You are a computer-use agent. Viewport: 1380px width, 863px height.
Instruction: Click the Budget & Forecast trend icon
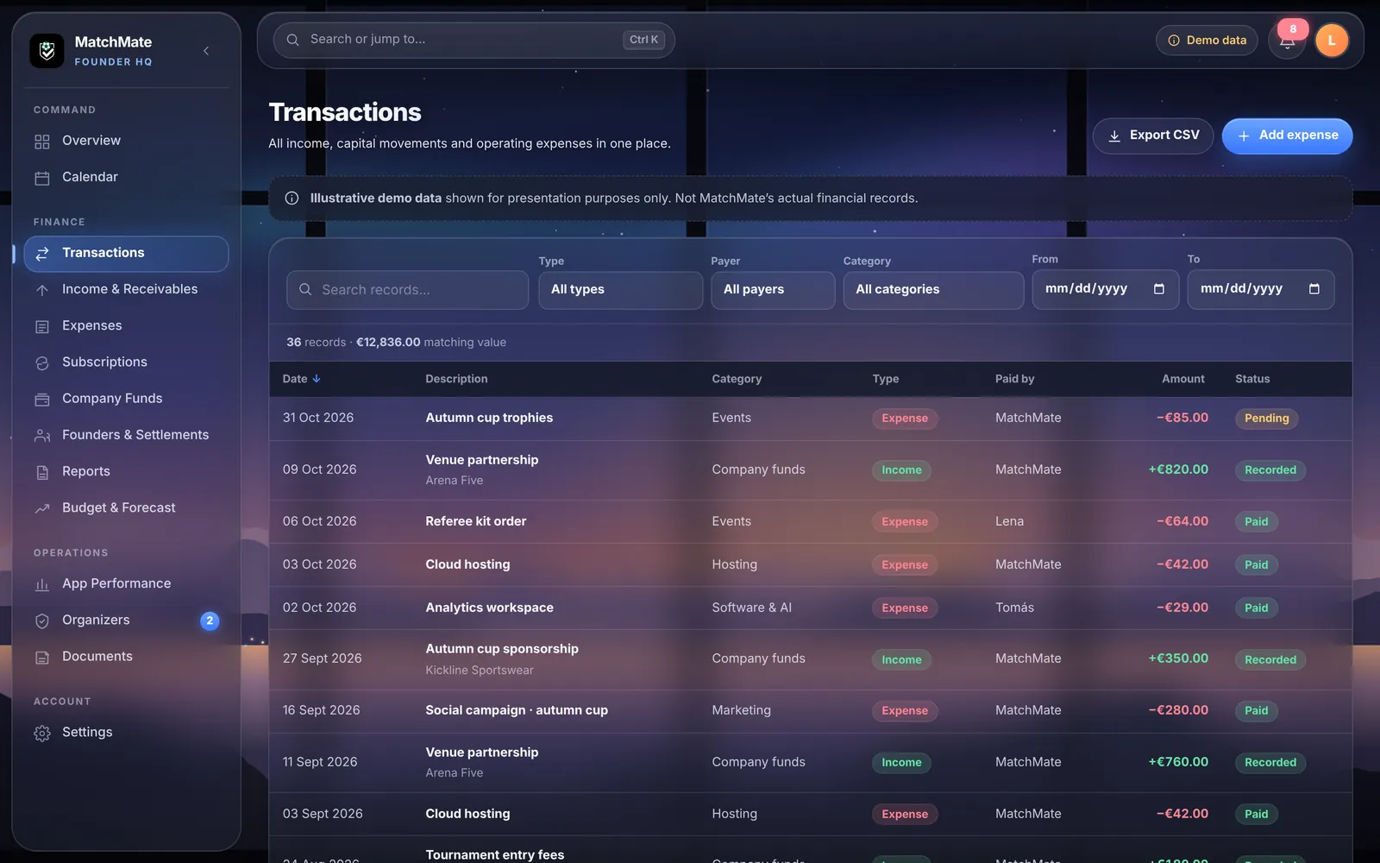(x=42, y=508)
